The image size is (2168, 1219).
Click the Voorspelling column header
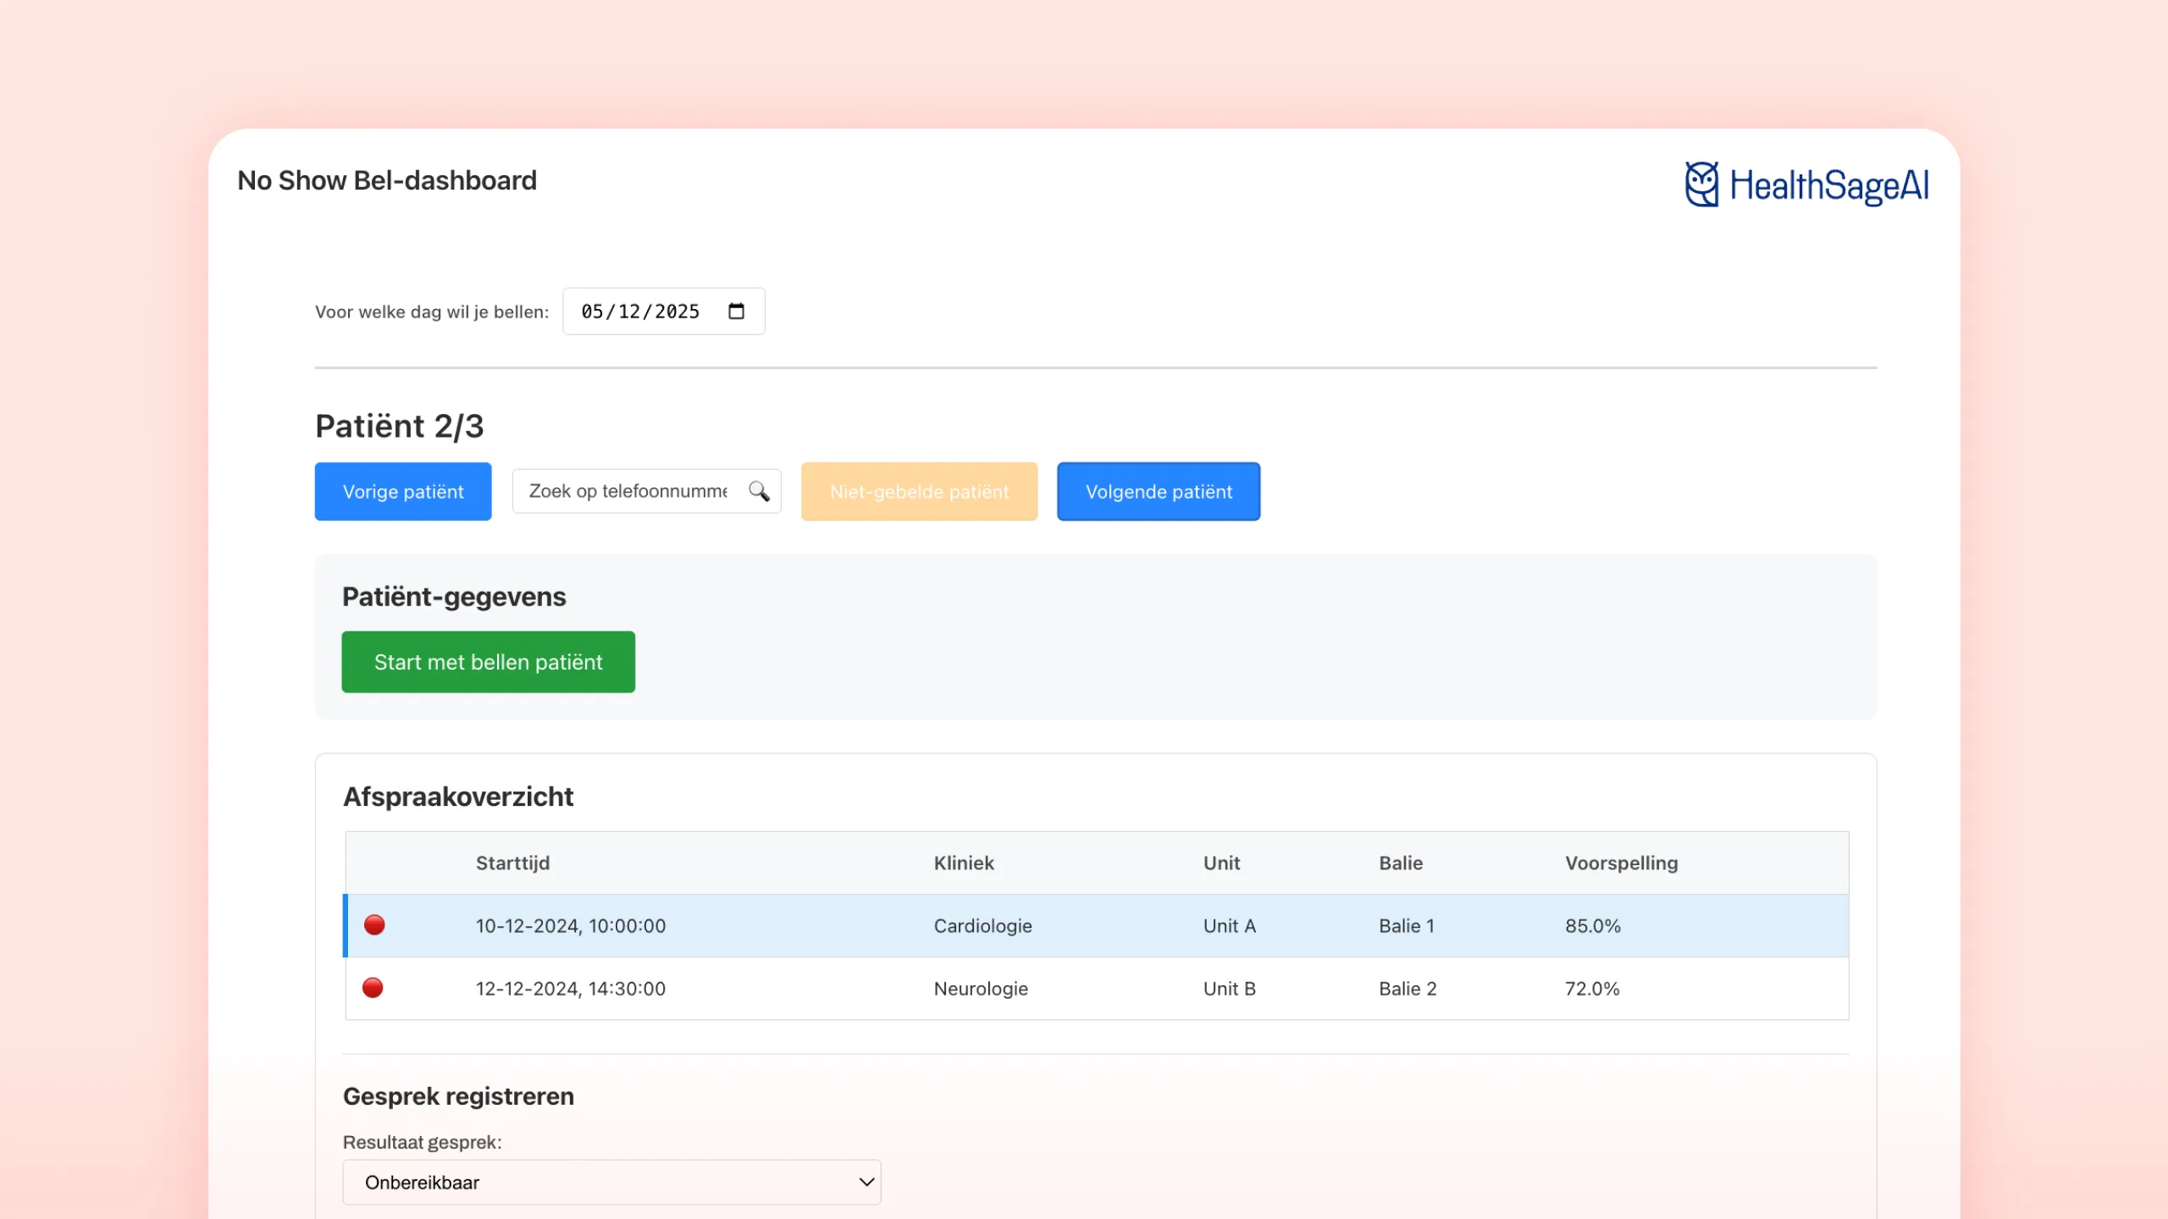1621,863
